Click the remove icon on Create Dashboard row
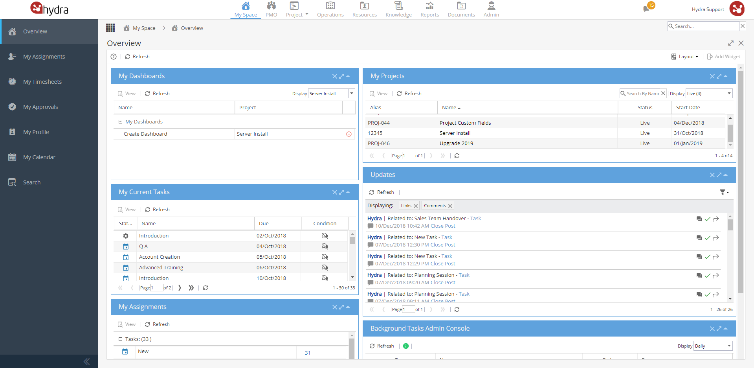The image size is (754, 368). tap(349, 134)
